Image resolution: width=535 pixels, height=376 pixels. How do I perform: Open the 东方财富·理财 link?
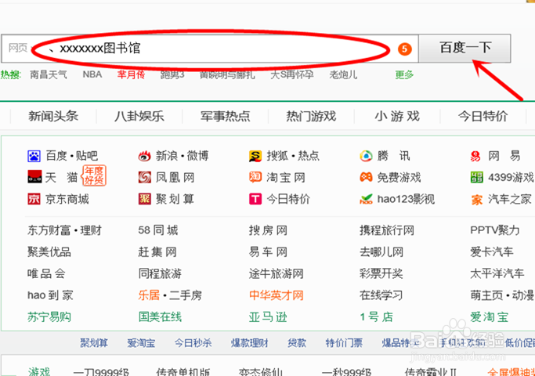(x=64, y=230)
